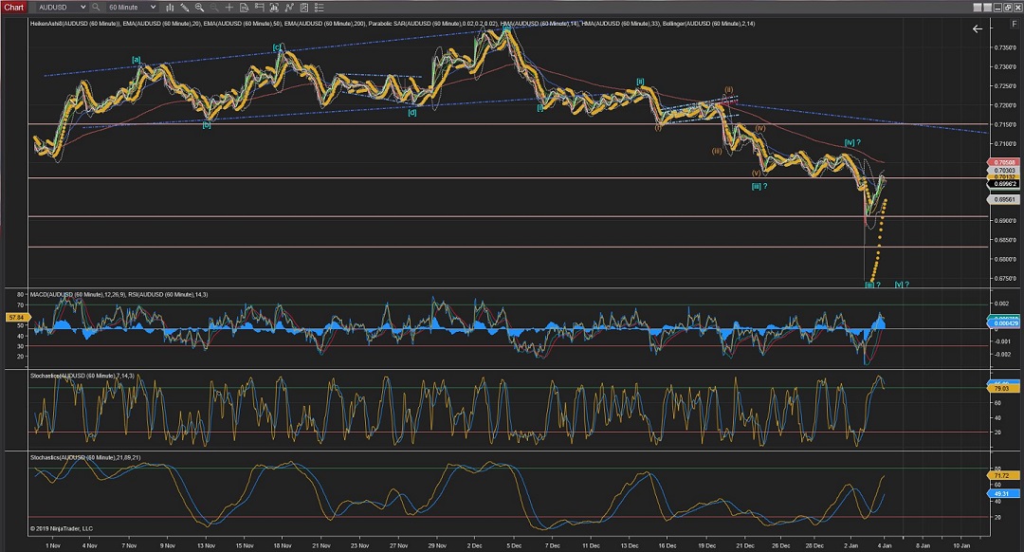Click the black current price marker on the scale

[1004, 184]
